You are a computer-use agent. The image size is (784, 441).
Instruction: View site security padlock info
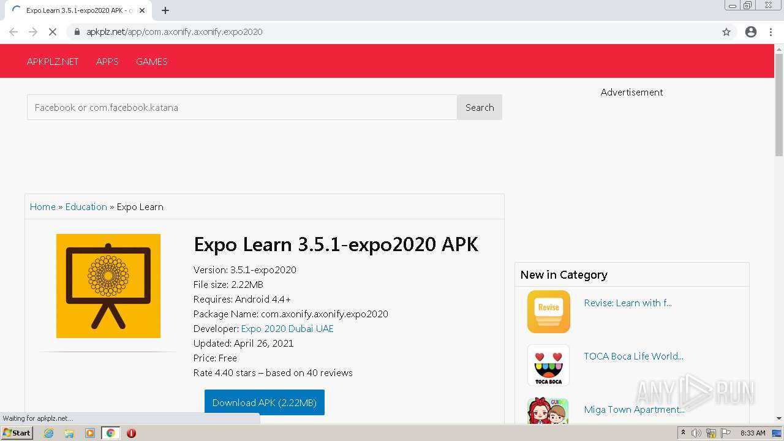tap(77, 32)
